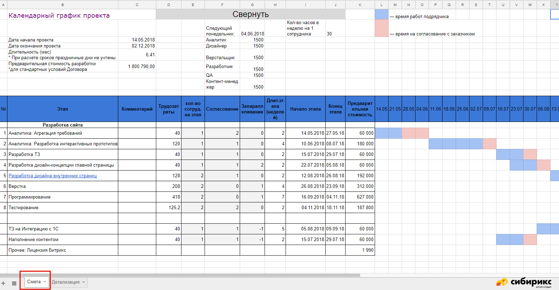Select license cost 1 990
Viewport: 559px width, 290px height.
360,250
